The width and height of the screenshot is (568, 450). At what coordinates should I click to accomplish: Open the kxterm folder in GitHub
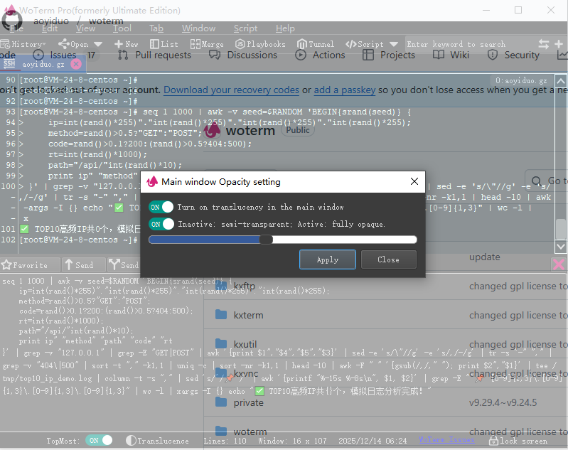tap(248, 315)
